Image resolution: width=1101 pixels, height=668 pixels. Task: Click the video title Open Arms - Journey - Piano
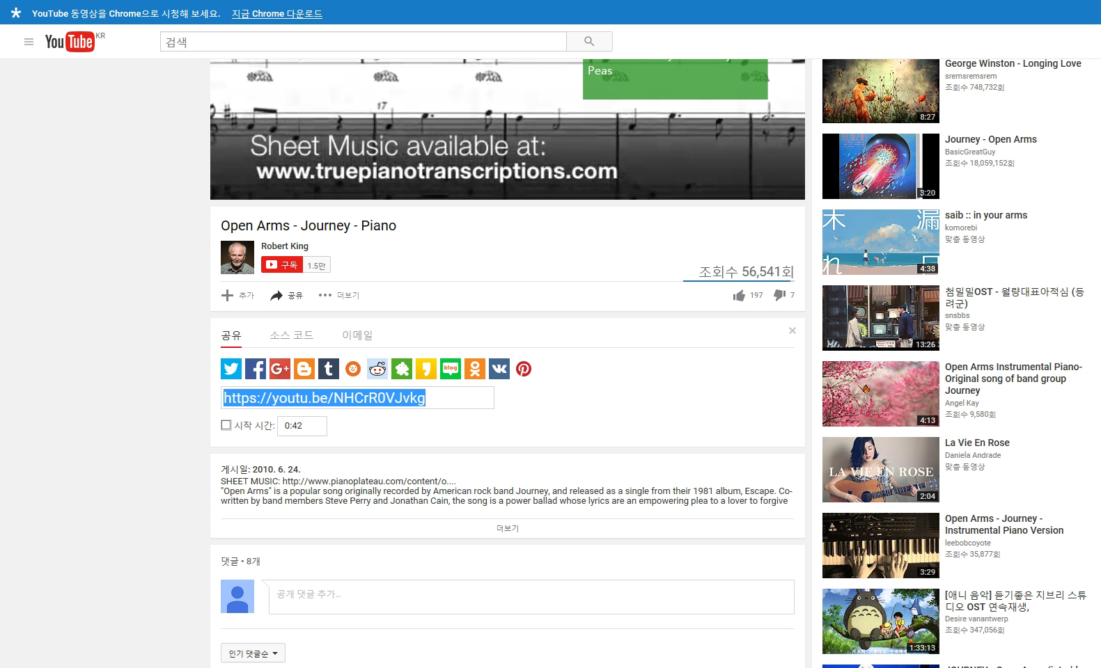tap(309, 225)
